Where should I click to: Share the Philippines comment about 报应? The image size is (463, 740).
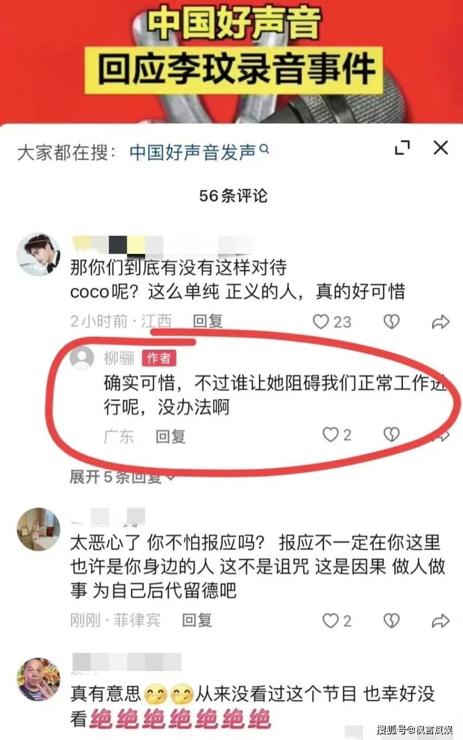click(440, 621)
